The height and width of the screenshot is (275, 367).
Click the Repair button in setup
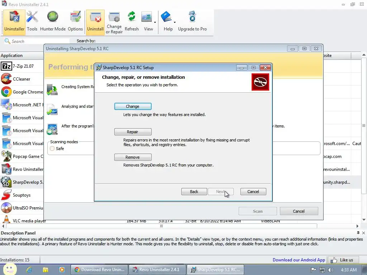(133, 132)
